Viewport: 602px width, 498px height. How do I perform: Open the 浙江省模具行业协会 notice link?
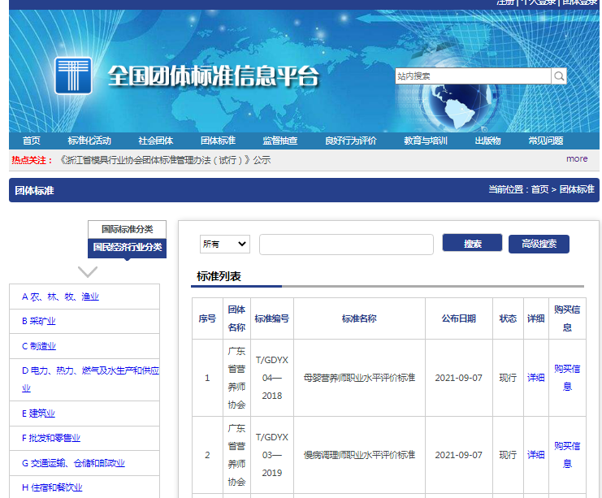pos(165,160)
